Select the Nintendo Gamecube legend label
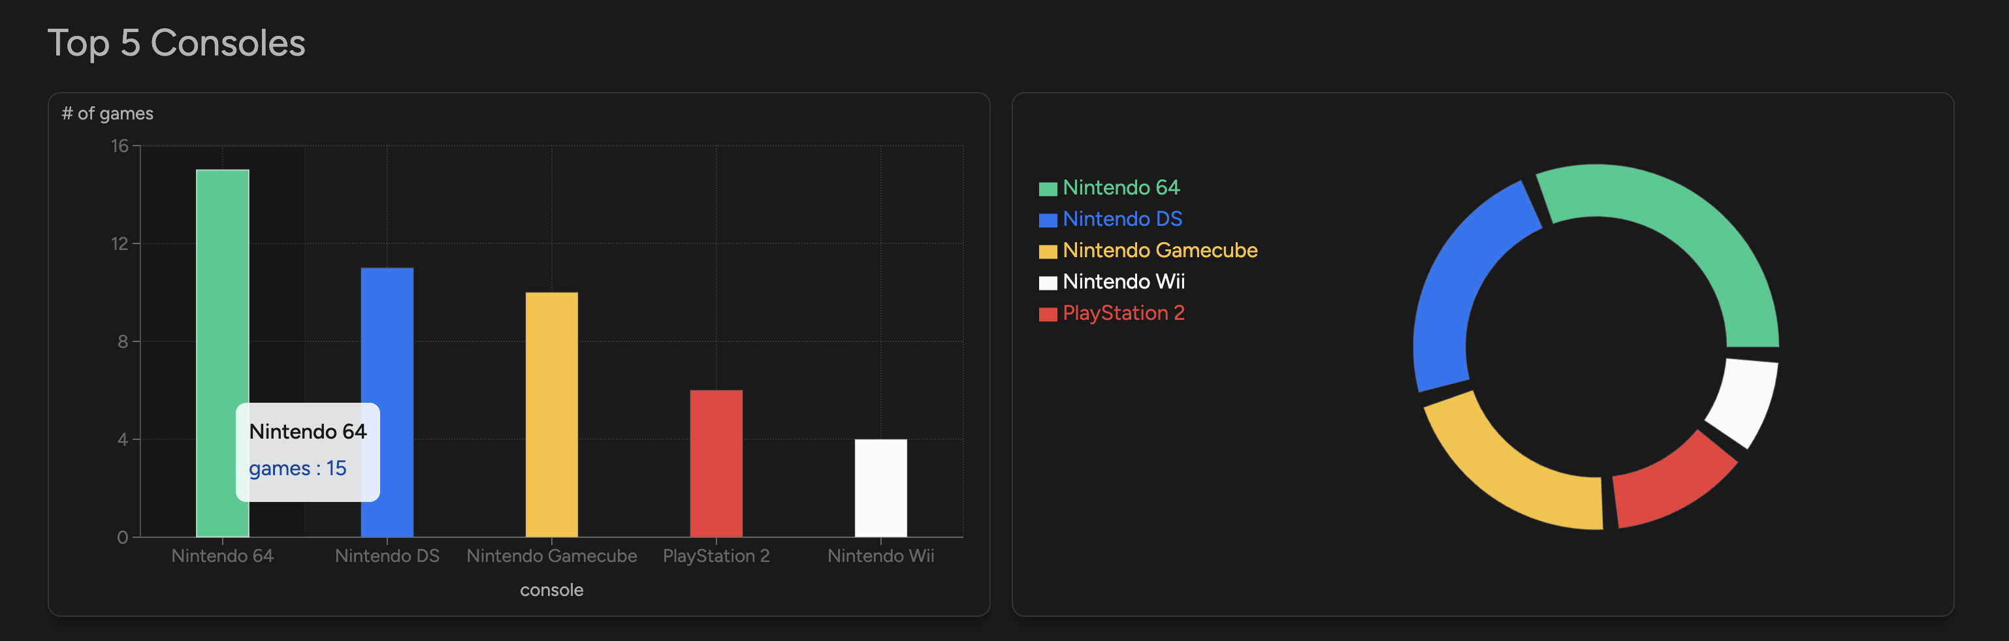Screen dimensions: 2009x641 pyautogui.click(x=1160, y=250)
